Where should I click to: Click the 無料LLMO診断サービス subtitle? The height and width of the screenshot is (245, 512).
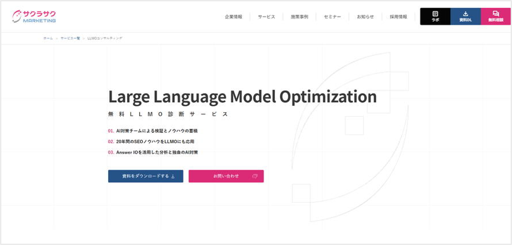(168, 114)
